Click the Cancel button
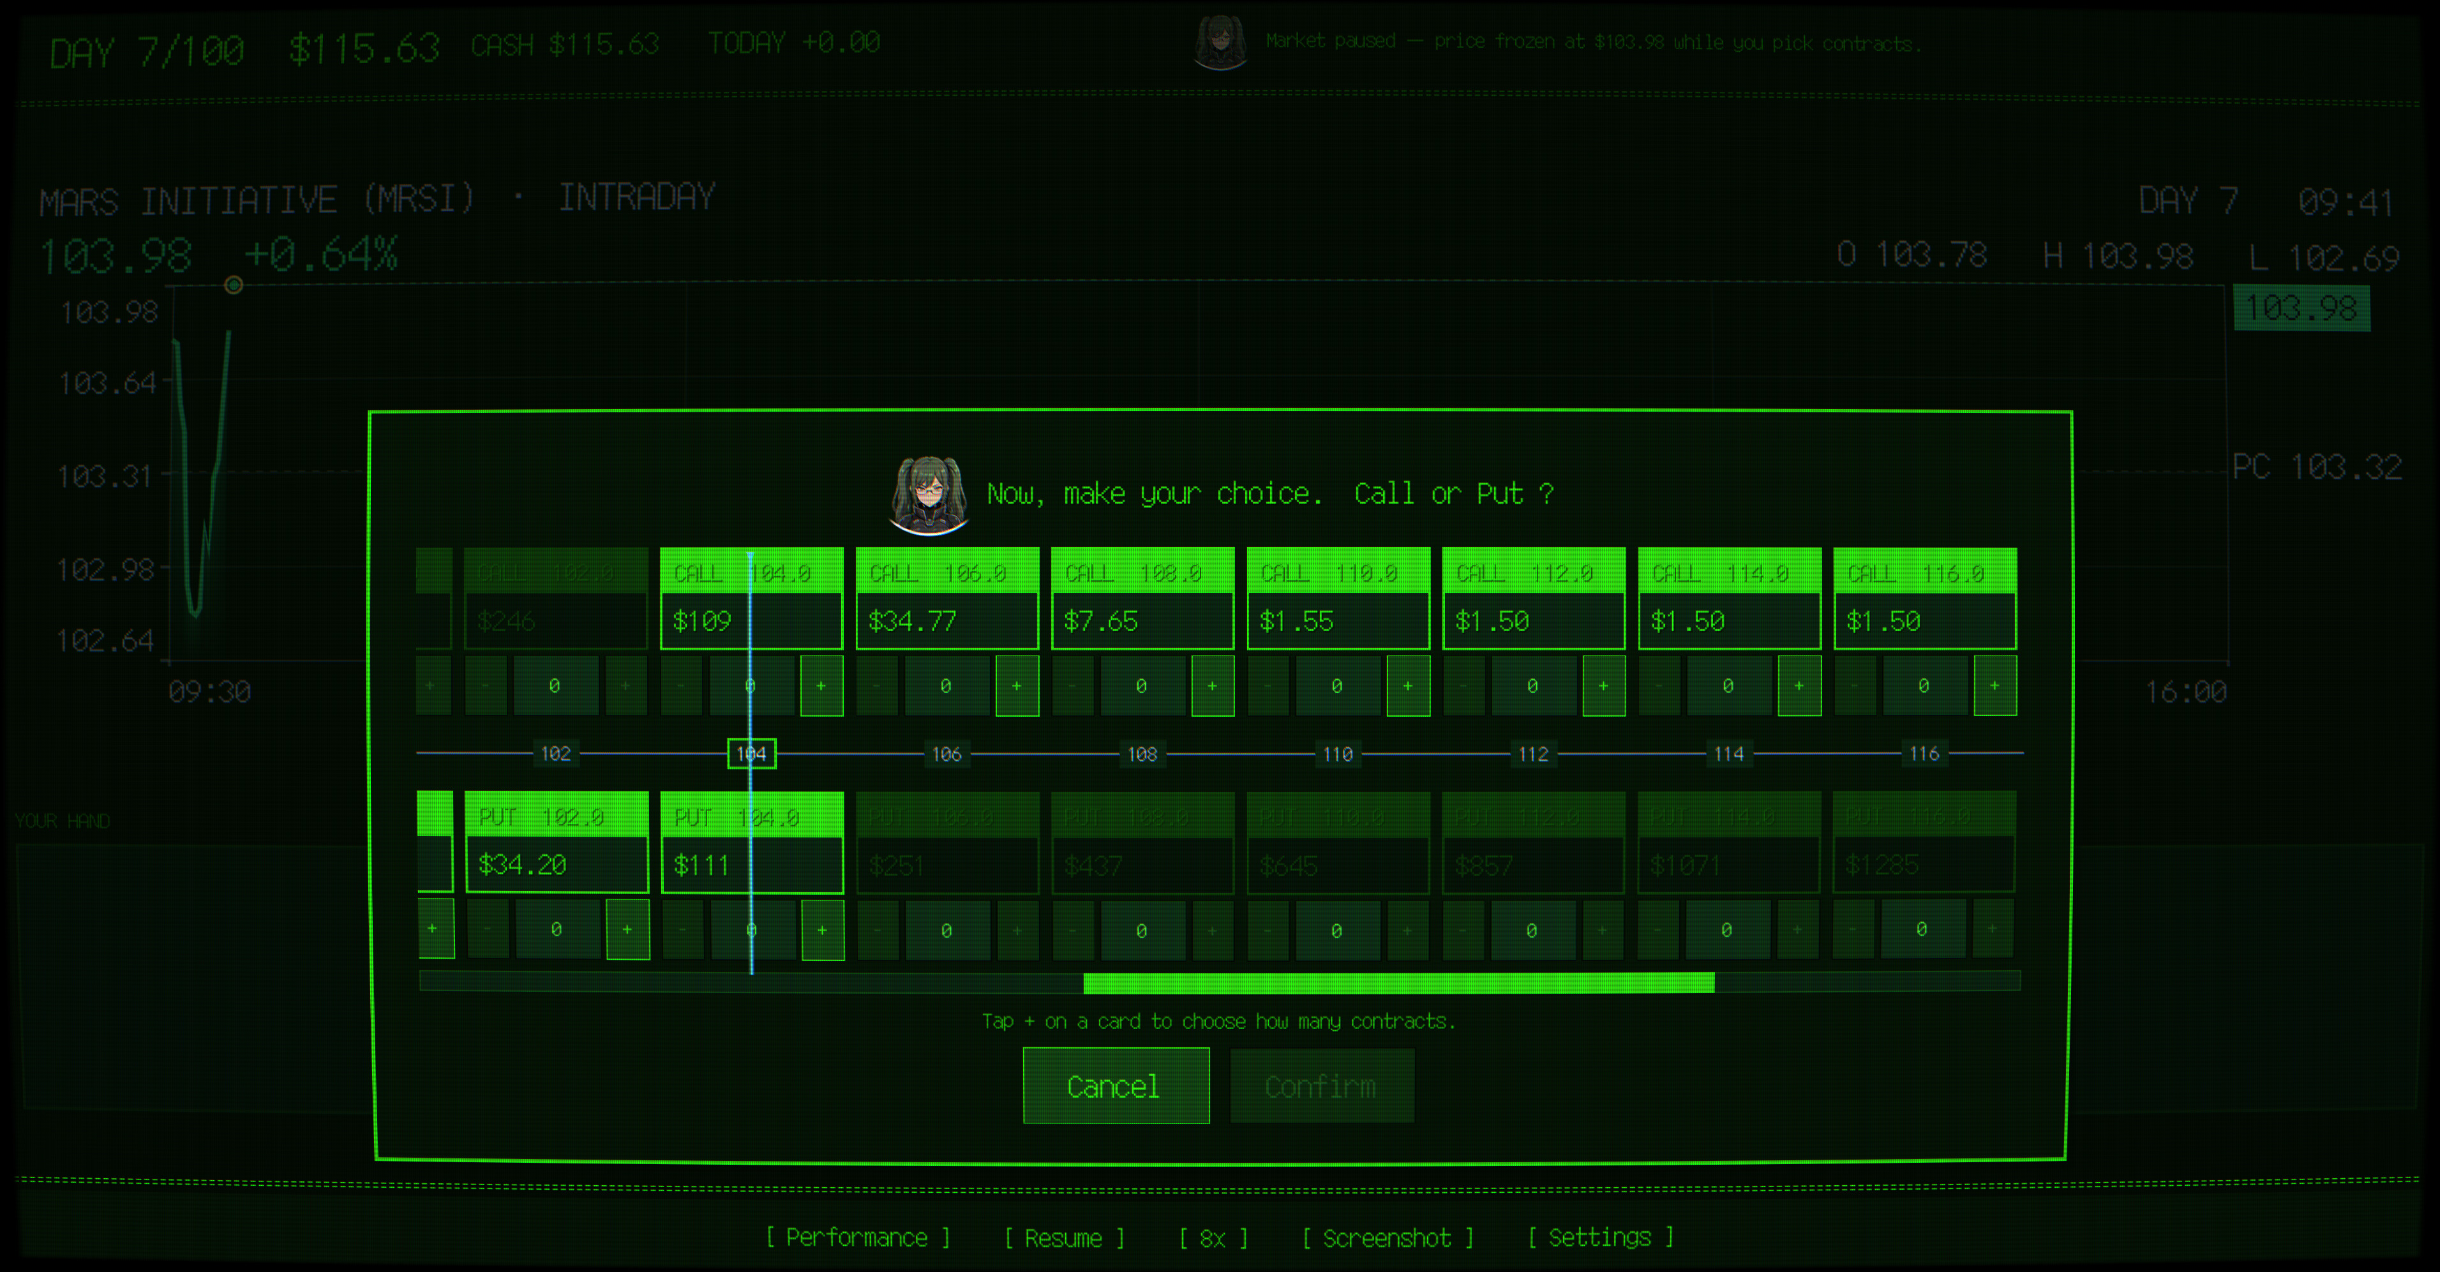 tap(1116, 1086)
